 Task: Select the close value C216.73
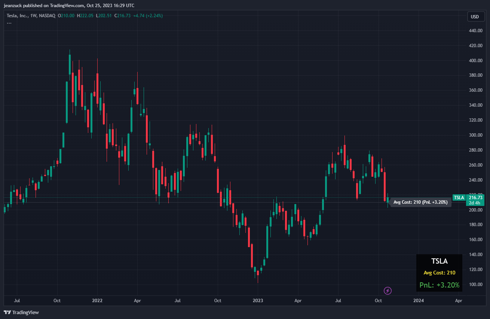coord(123,16)
